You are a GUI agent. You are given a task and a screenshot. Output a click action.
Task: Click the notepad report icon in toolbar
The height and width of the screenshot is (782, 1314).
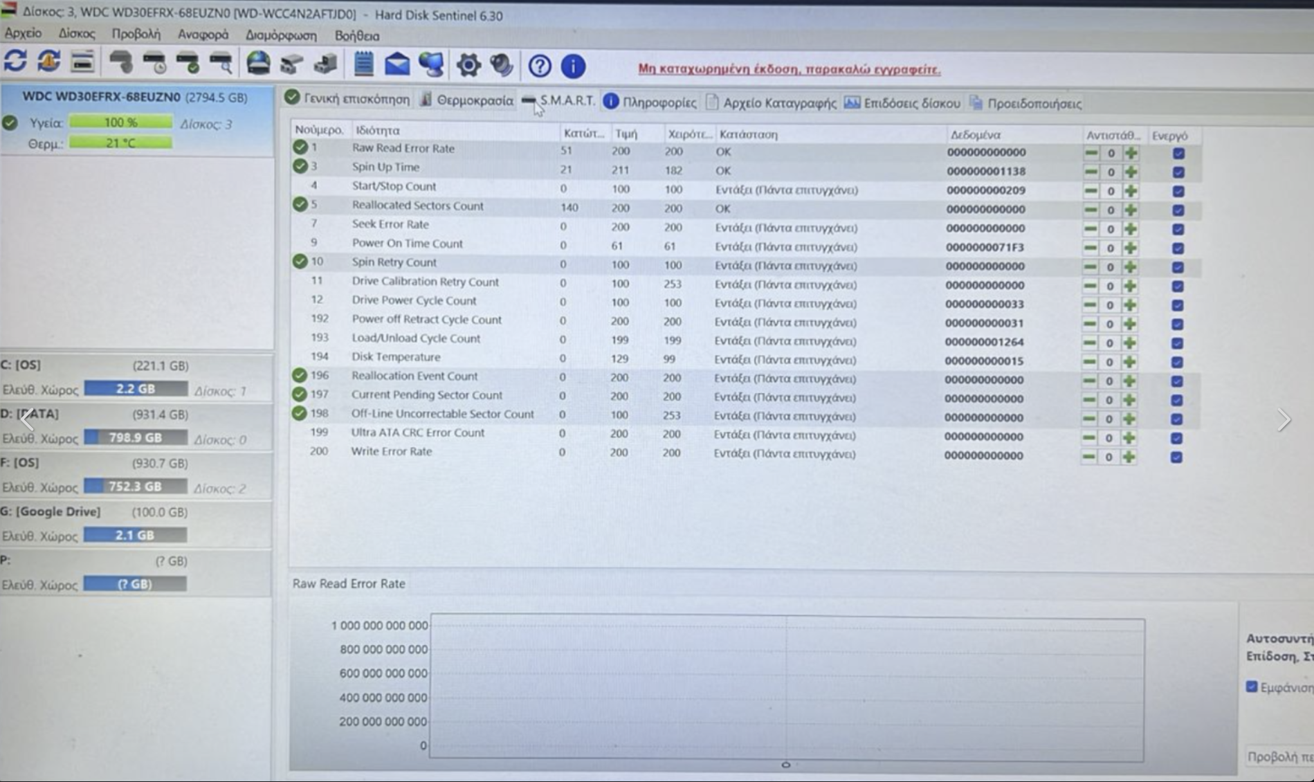(363, 64)
